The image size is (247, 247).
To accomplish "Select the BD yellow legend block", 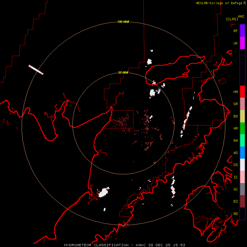I will 242,116.
